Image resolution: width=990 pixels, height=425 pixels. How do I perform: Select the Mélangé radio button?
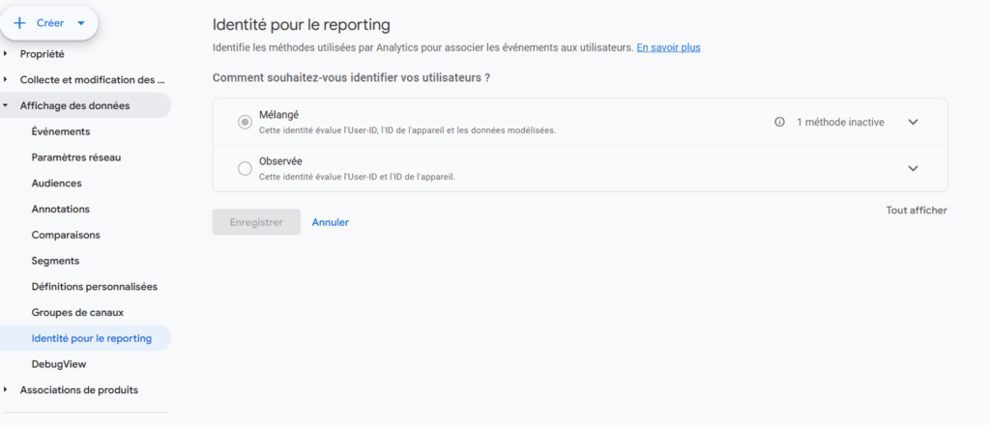click(x=245, y=122)
